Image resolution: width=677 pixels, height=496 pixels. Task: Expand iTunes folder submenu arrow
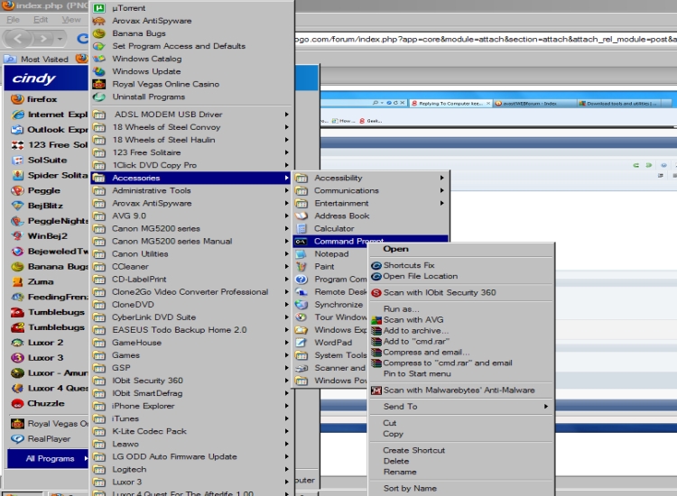coord(286,418)
